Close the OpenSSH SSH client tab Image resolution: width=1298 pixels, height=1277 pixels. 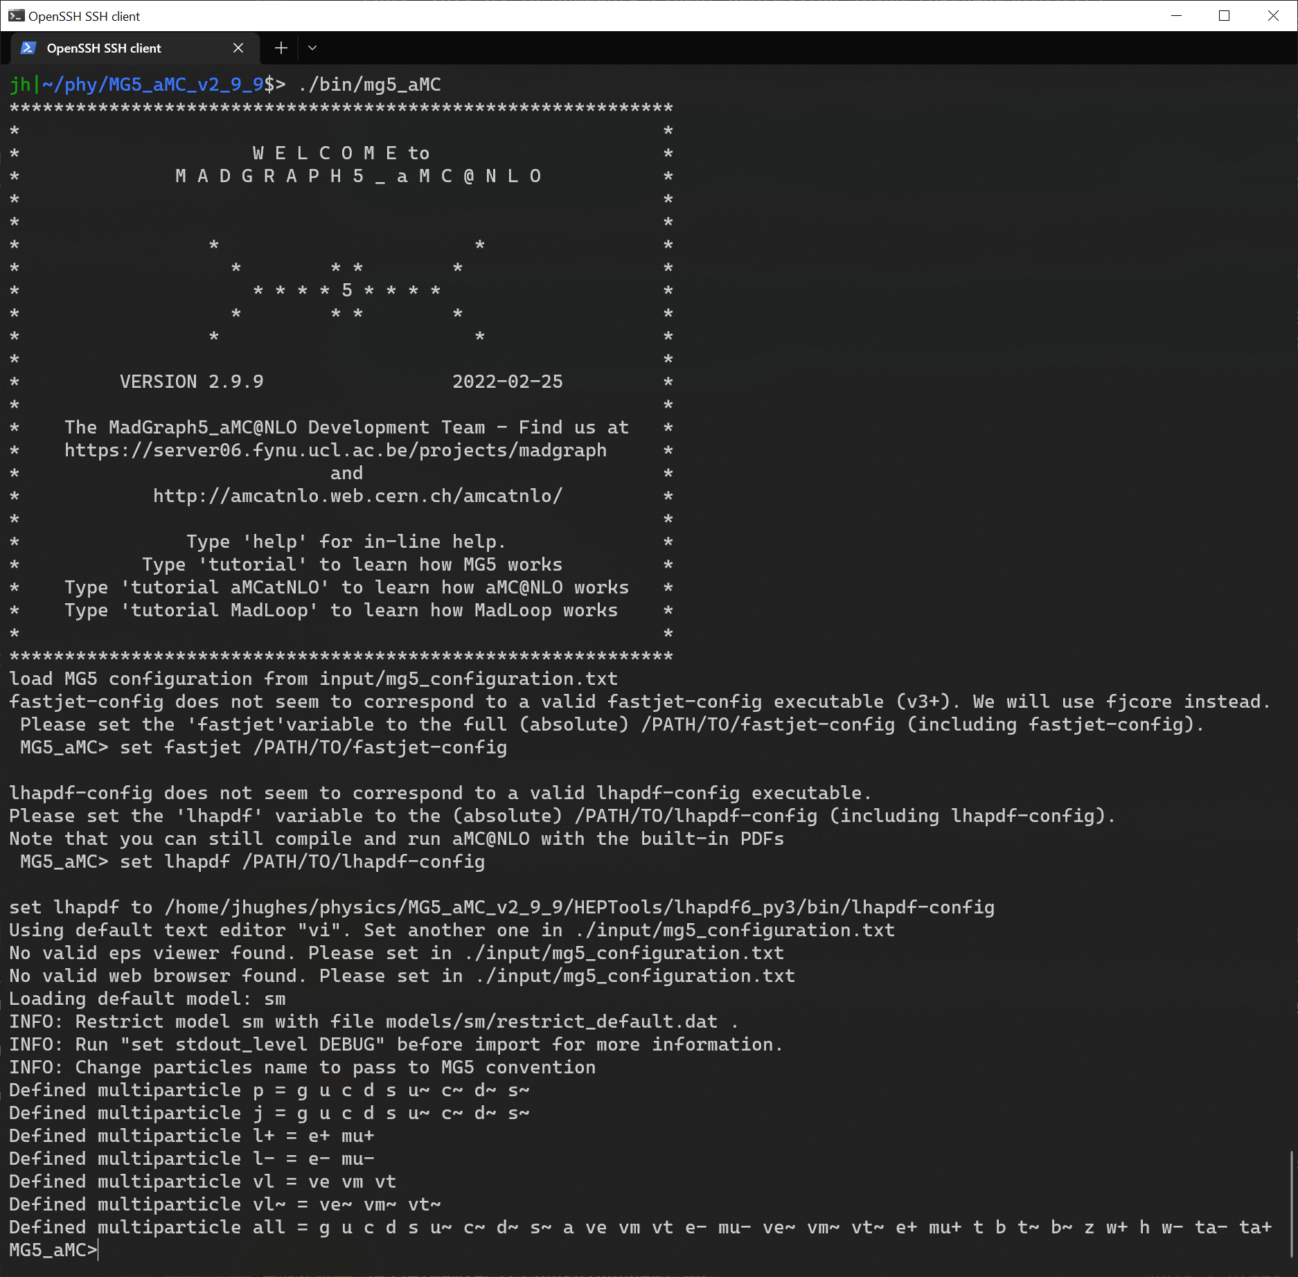238,48
